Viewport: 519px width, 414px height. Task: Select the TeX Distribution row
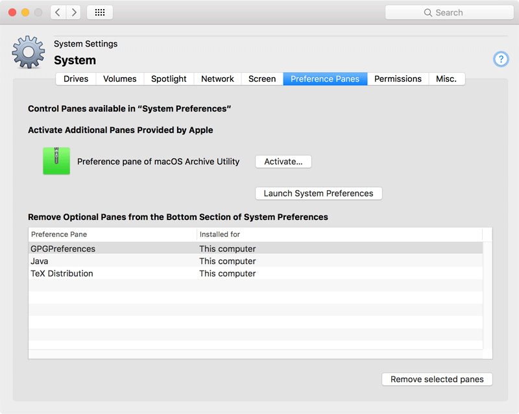(x=256, y=273)
